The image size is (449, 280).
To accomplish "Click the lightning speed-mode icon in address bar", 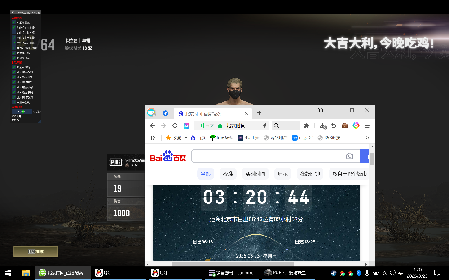I will point(264,125).
